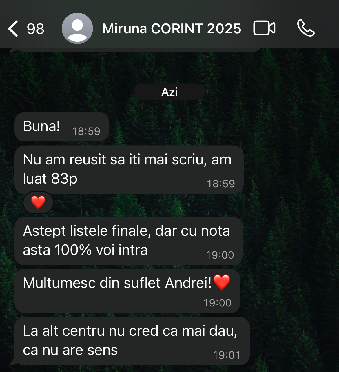
Task: Open contact info for Miruna CORINT 2025
Action: tap(172, 29)
